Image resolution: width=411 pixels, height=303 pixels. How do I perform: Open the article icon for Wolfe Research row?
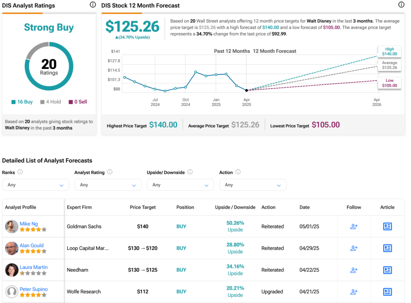pos(387,292)
